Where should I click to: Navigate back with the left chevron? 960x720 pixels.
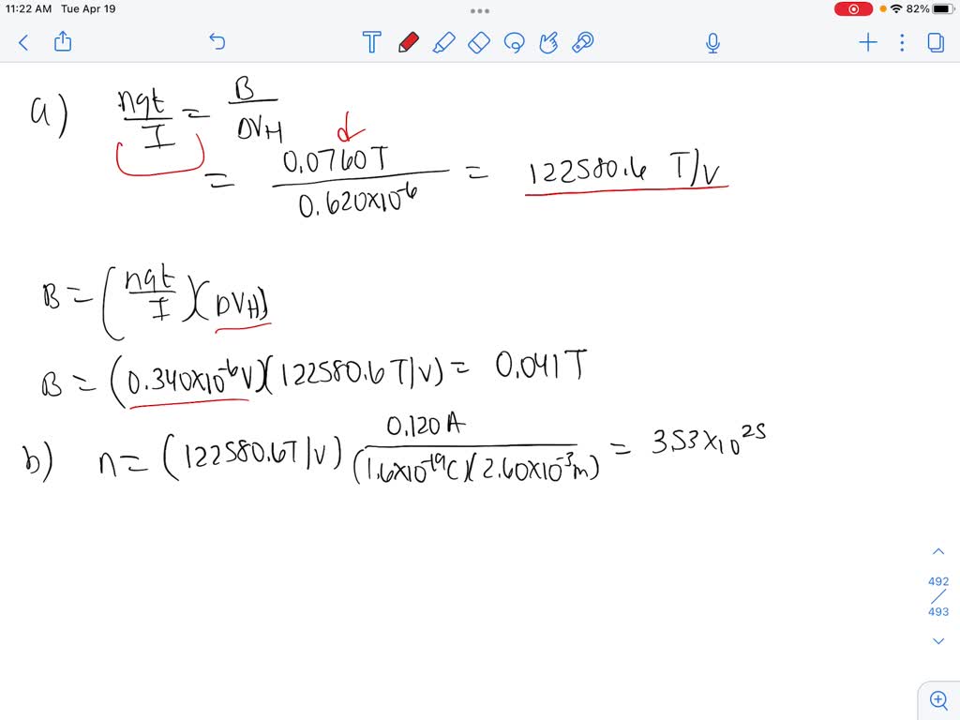click(23, 42)
